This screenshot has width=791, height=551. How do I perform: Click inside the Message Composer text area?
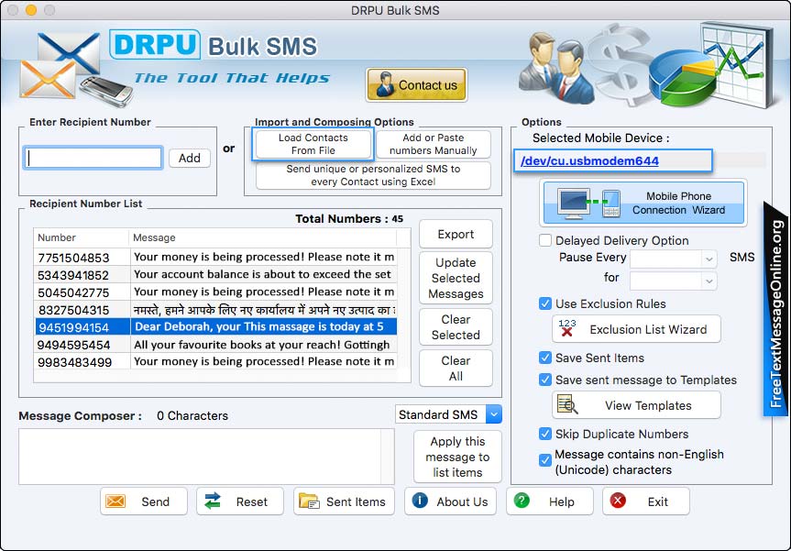click(x=200, y=457)
